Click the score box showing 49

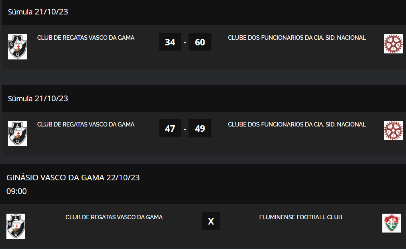[x=200, y=129]
